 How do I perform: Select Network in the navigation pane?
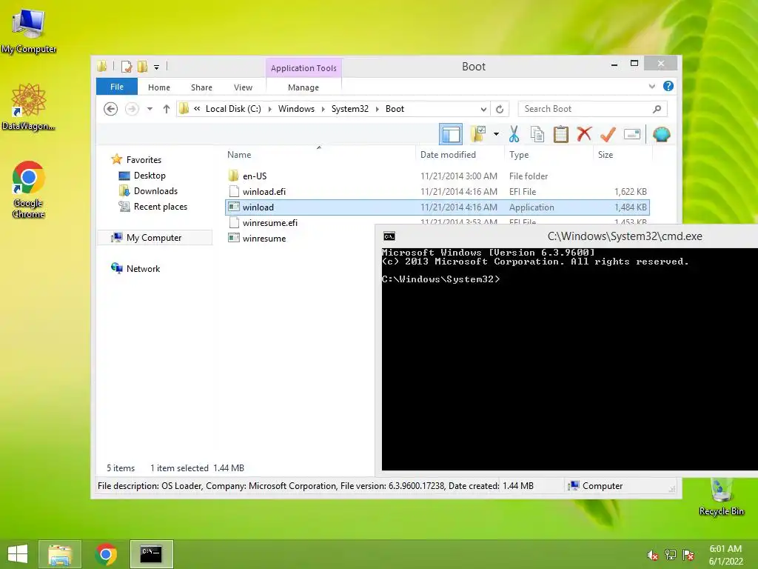point(143,268)
